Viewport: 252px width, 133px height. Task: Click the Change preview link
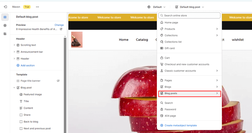pyautogui.click(x=59, y=25)
